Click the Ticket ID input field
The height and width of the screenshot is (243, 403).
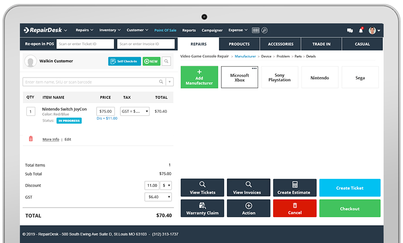point(85,44)
